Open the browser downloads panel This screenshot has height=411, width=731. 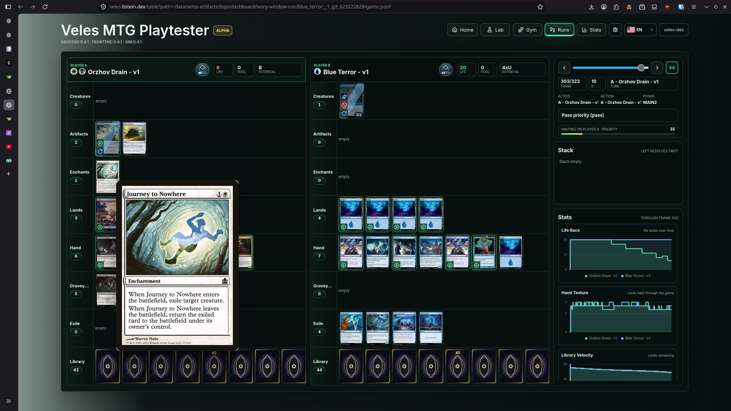click(x=591, y=7)
